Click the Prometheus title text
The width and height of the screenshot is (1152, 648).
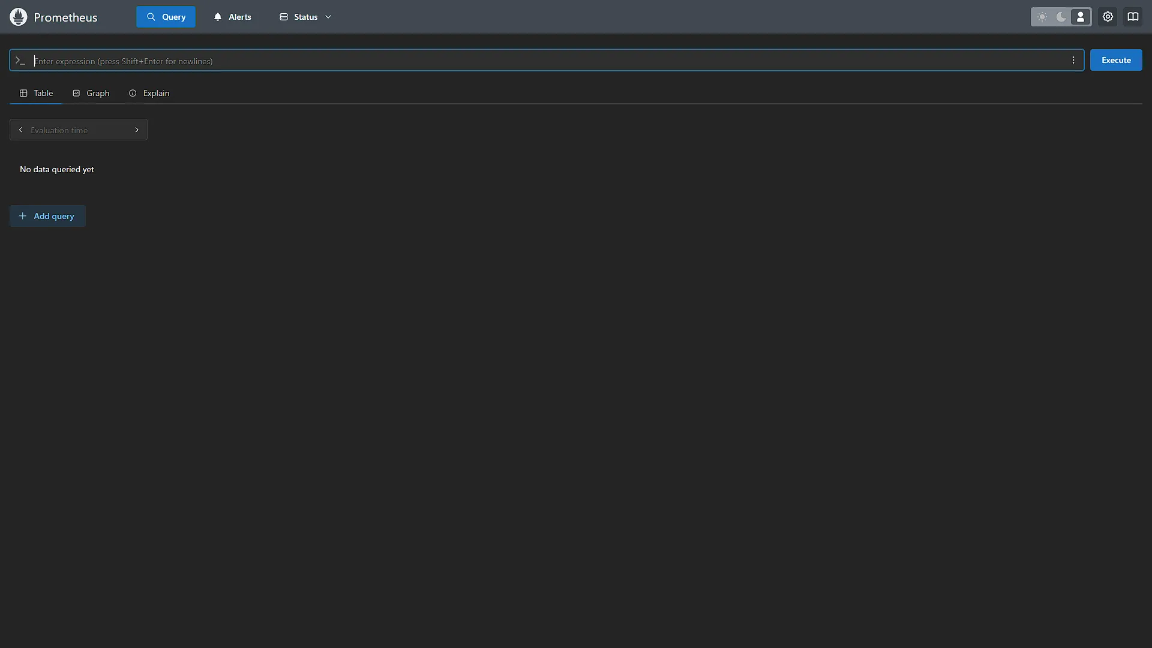click(65, 17)
